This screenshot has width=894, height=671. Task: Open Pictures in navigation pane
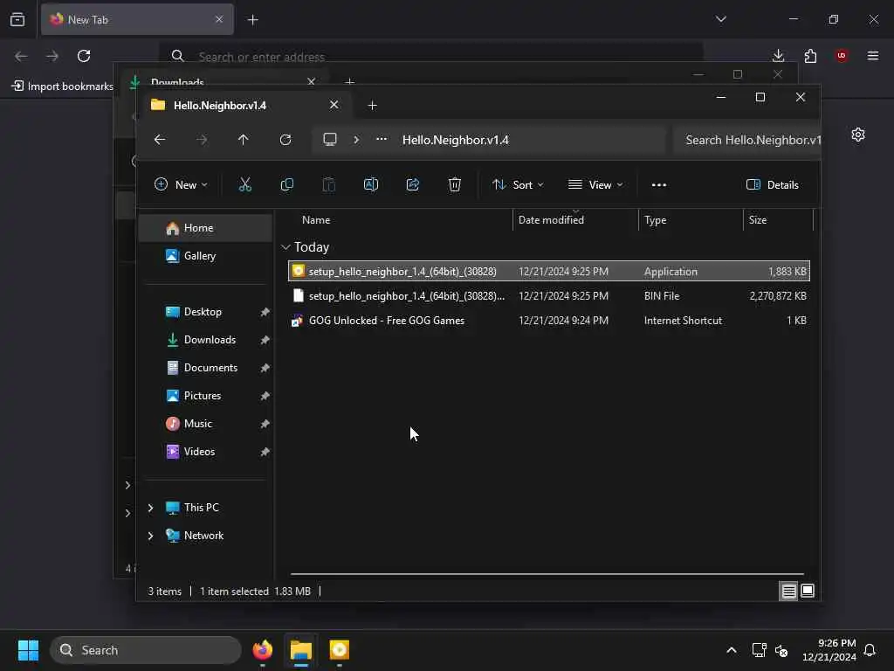[206, 396]
